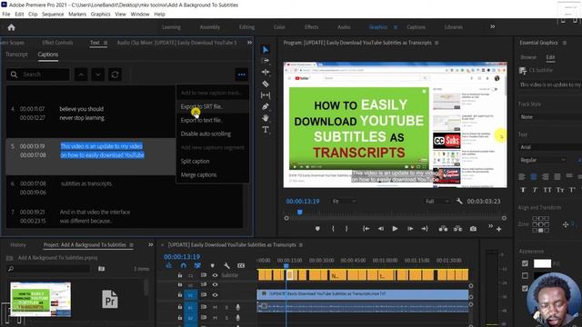The height and width of the screenshot is (327, 582).
Task: Click the new bin folder icon in Project panel
Action: click(x=101, y=269)
